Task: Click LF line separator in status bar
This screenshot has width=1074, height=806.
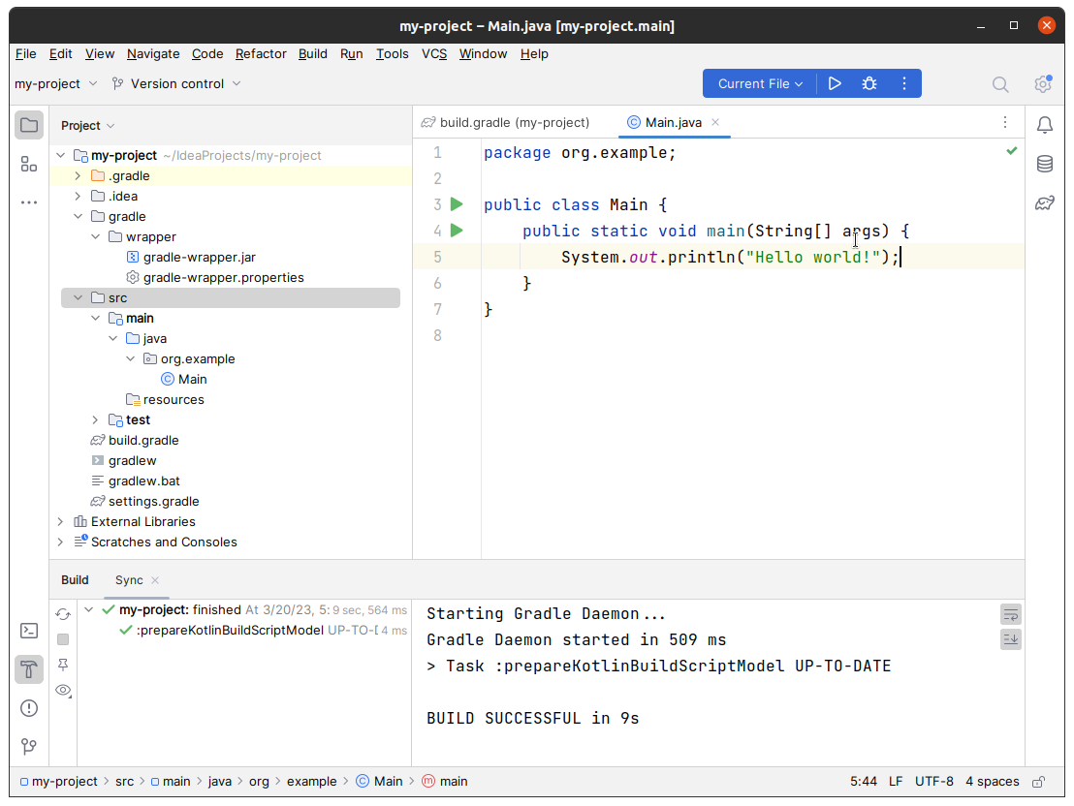Action: (x=896, y=782)
